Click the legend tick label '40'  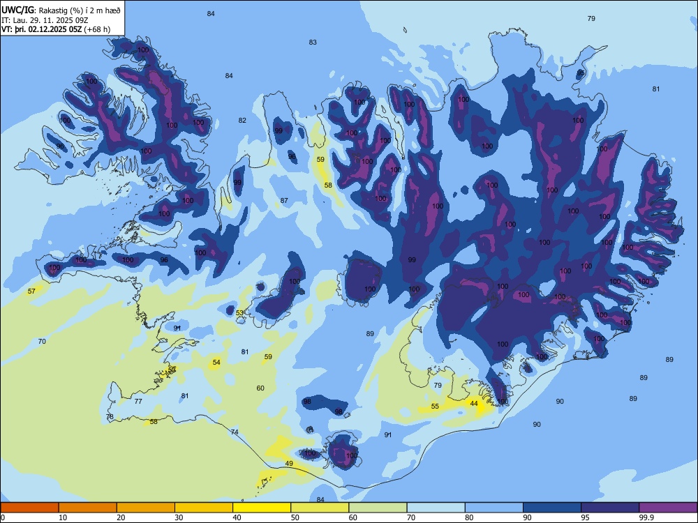pyautogui.click(x=237, y=517)
